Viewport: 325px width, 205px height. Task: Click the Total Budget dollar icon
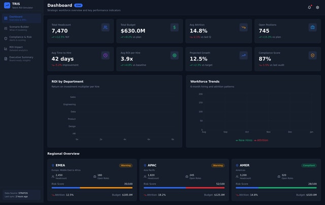click(174, 27)
